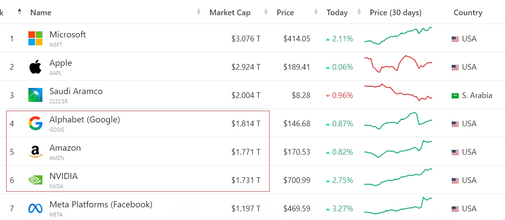View Apple 30-day price sparkline
The image size is (505, 220).
[x=398, y=64]
